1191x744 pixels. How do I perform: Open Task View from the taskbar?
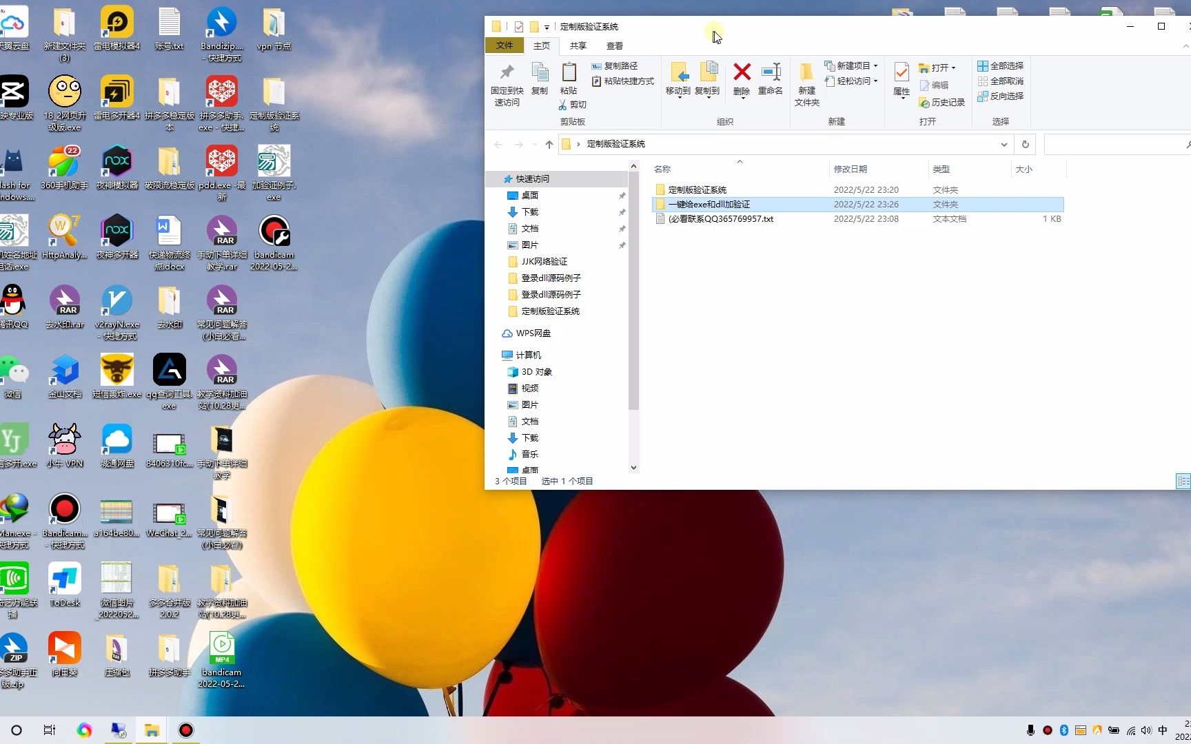50,730
